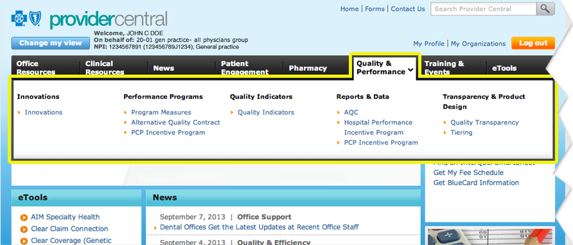Open the Innovations submenu link
This screenshot has height=245, width=573.
[44, 113]
